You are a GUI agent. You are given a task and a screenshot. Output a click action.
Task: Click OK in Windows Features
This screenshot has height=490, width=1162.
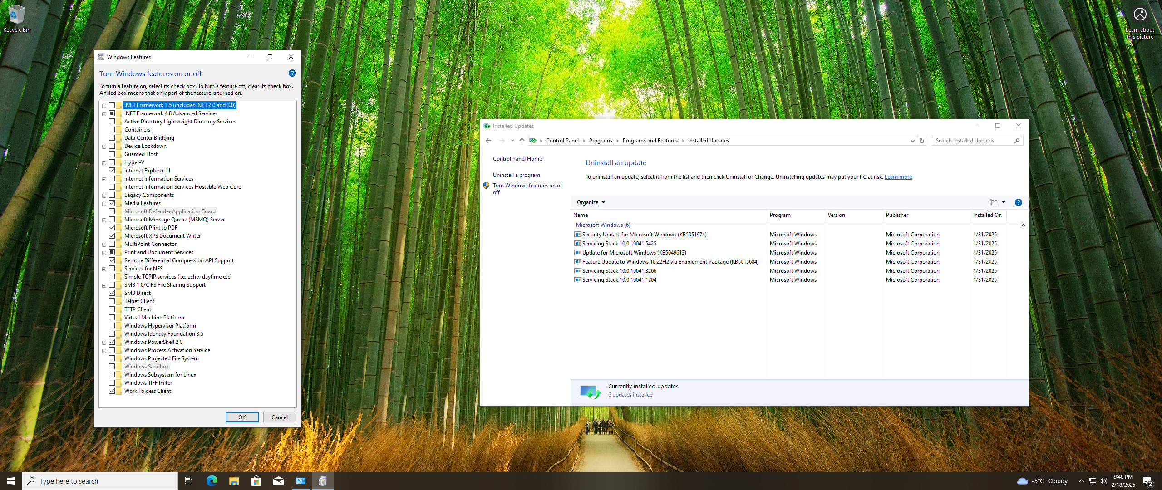(242, 417)
